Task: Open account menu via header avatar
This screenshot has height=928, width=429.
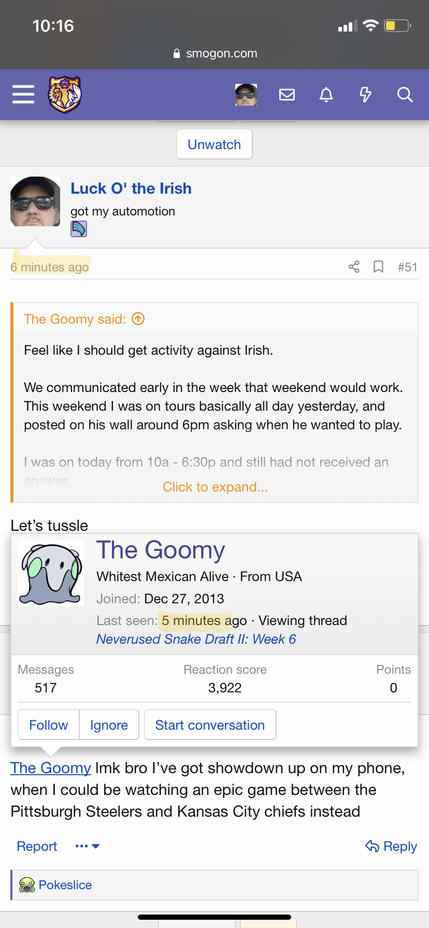Action: (x=246, y=94)
